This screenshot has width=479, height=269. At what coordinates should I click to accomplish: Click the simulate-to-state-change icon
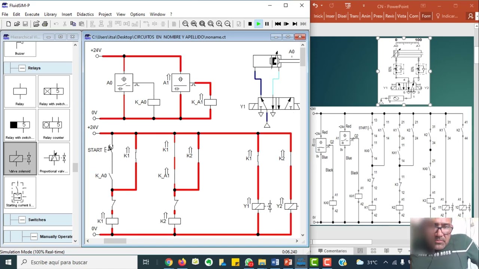pos(295,24)
